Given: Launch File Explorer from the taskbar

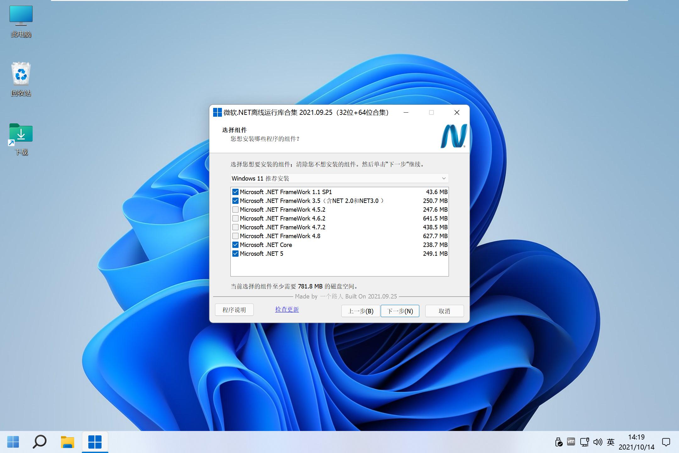Looking at the screenshot, I should [x=67, y=442].
